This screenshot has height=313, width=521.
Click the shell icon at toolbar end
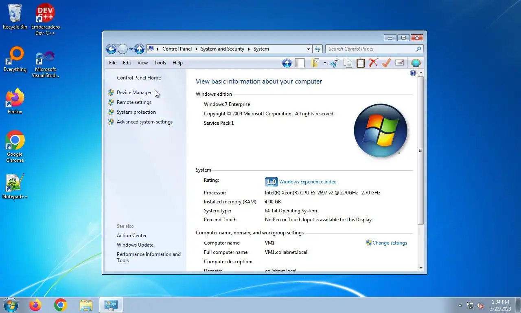[416, 63]
